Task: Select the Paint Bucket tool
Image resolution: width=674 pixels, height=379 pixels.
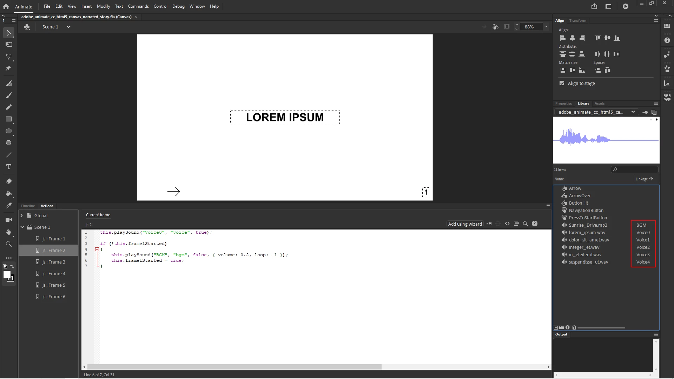Action: [9, 193]
